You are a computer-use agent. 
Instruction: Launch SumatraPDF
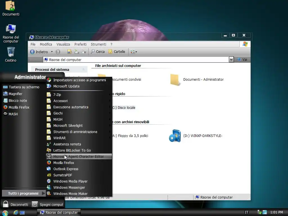tap(79, 175)
